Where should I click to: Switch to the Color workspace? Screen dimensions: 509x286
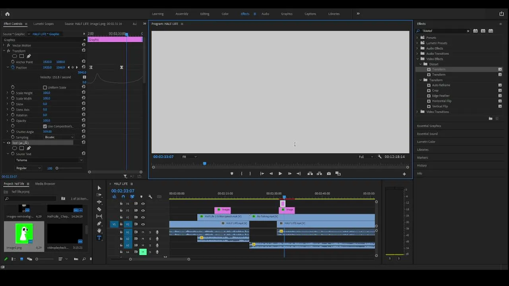[x=225, y=14]
